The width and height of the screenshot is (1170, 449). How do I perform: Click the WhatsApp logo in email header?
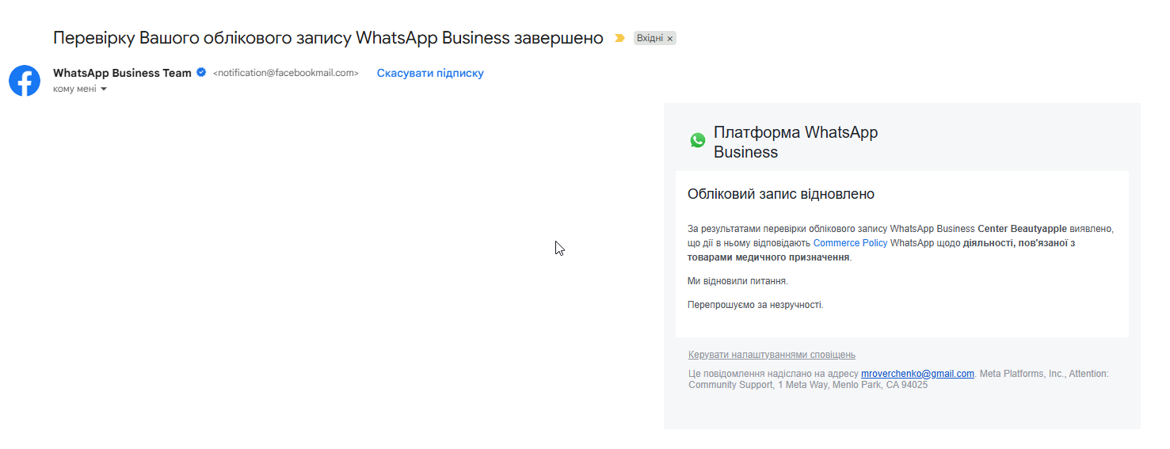point(697,141)
